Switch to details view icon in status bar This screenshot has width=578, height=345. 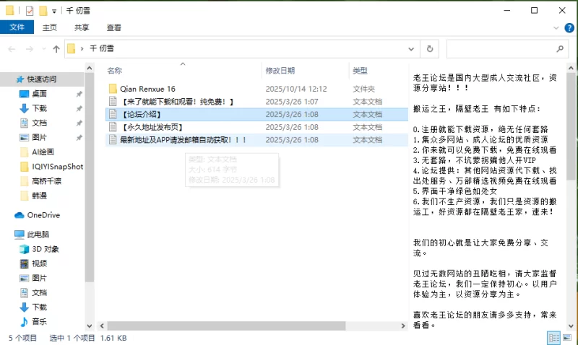pyautogui.click(x=553, y=337)
